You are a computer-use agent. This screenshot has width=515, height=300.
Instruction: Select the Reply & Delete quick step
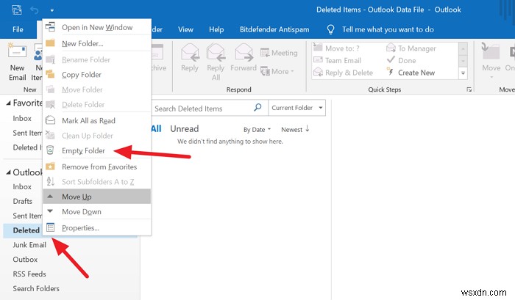[344, 73]
